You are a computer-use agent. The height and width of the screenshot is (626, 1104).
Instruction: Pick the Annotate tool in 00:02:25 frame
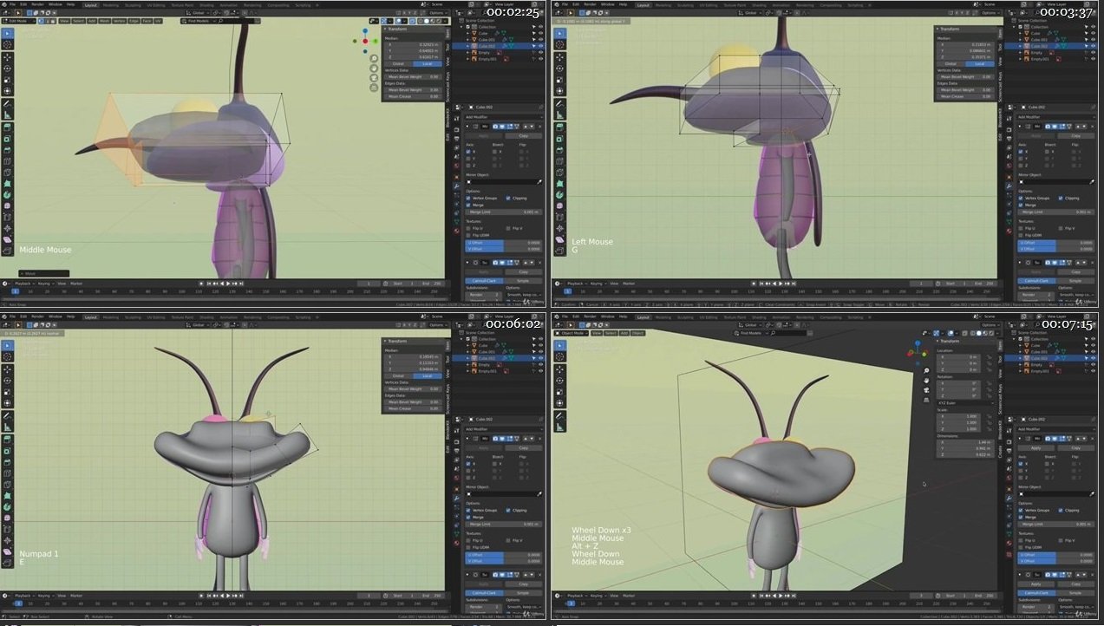7,104
